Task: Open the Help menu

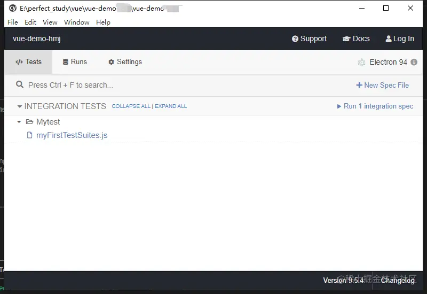Action: [x=103, y=22]
